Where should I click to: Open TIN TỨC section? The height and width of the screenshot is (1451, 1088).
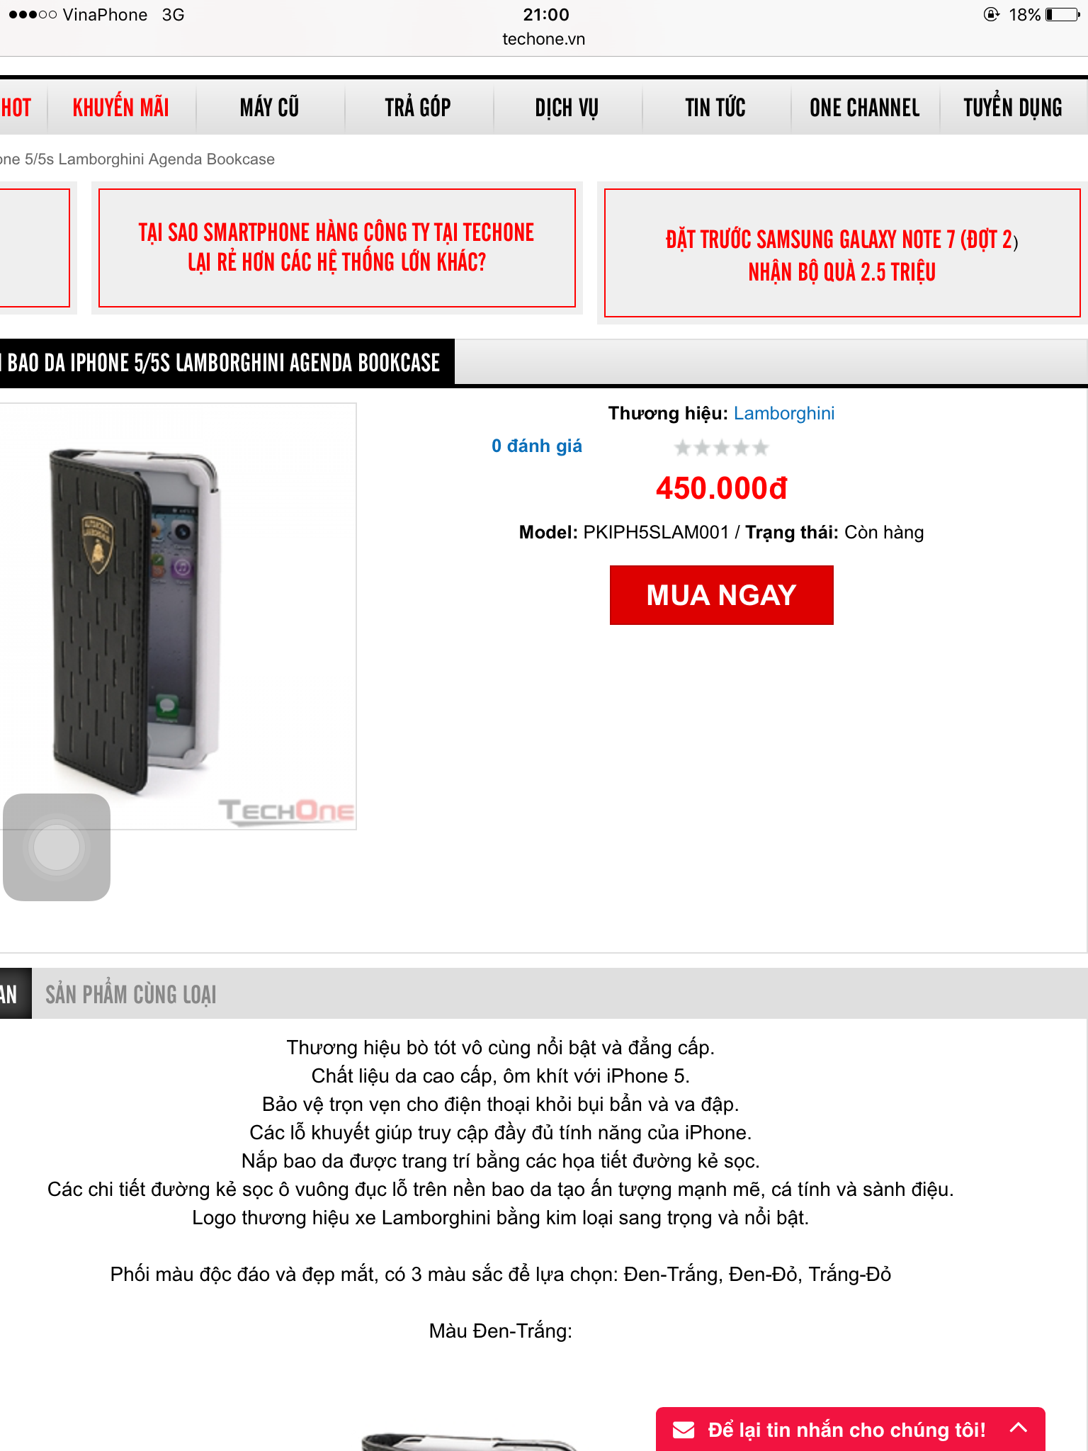click(x=715, y=108)
